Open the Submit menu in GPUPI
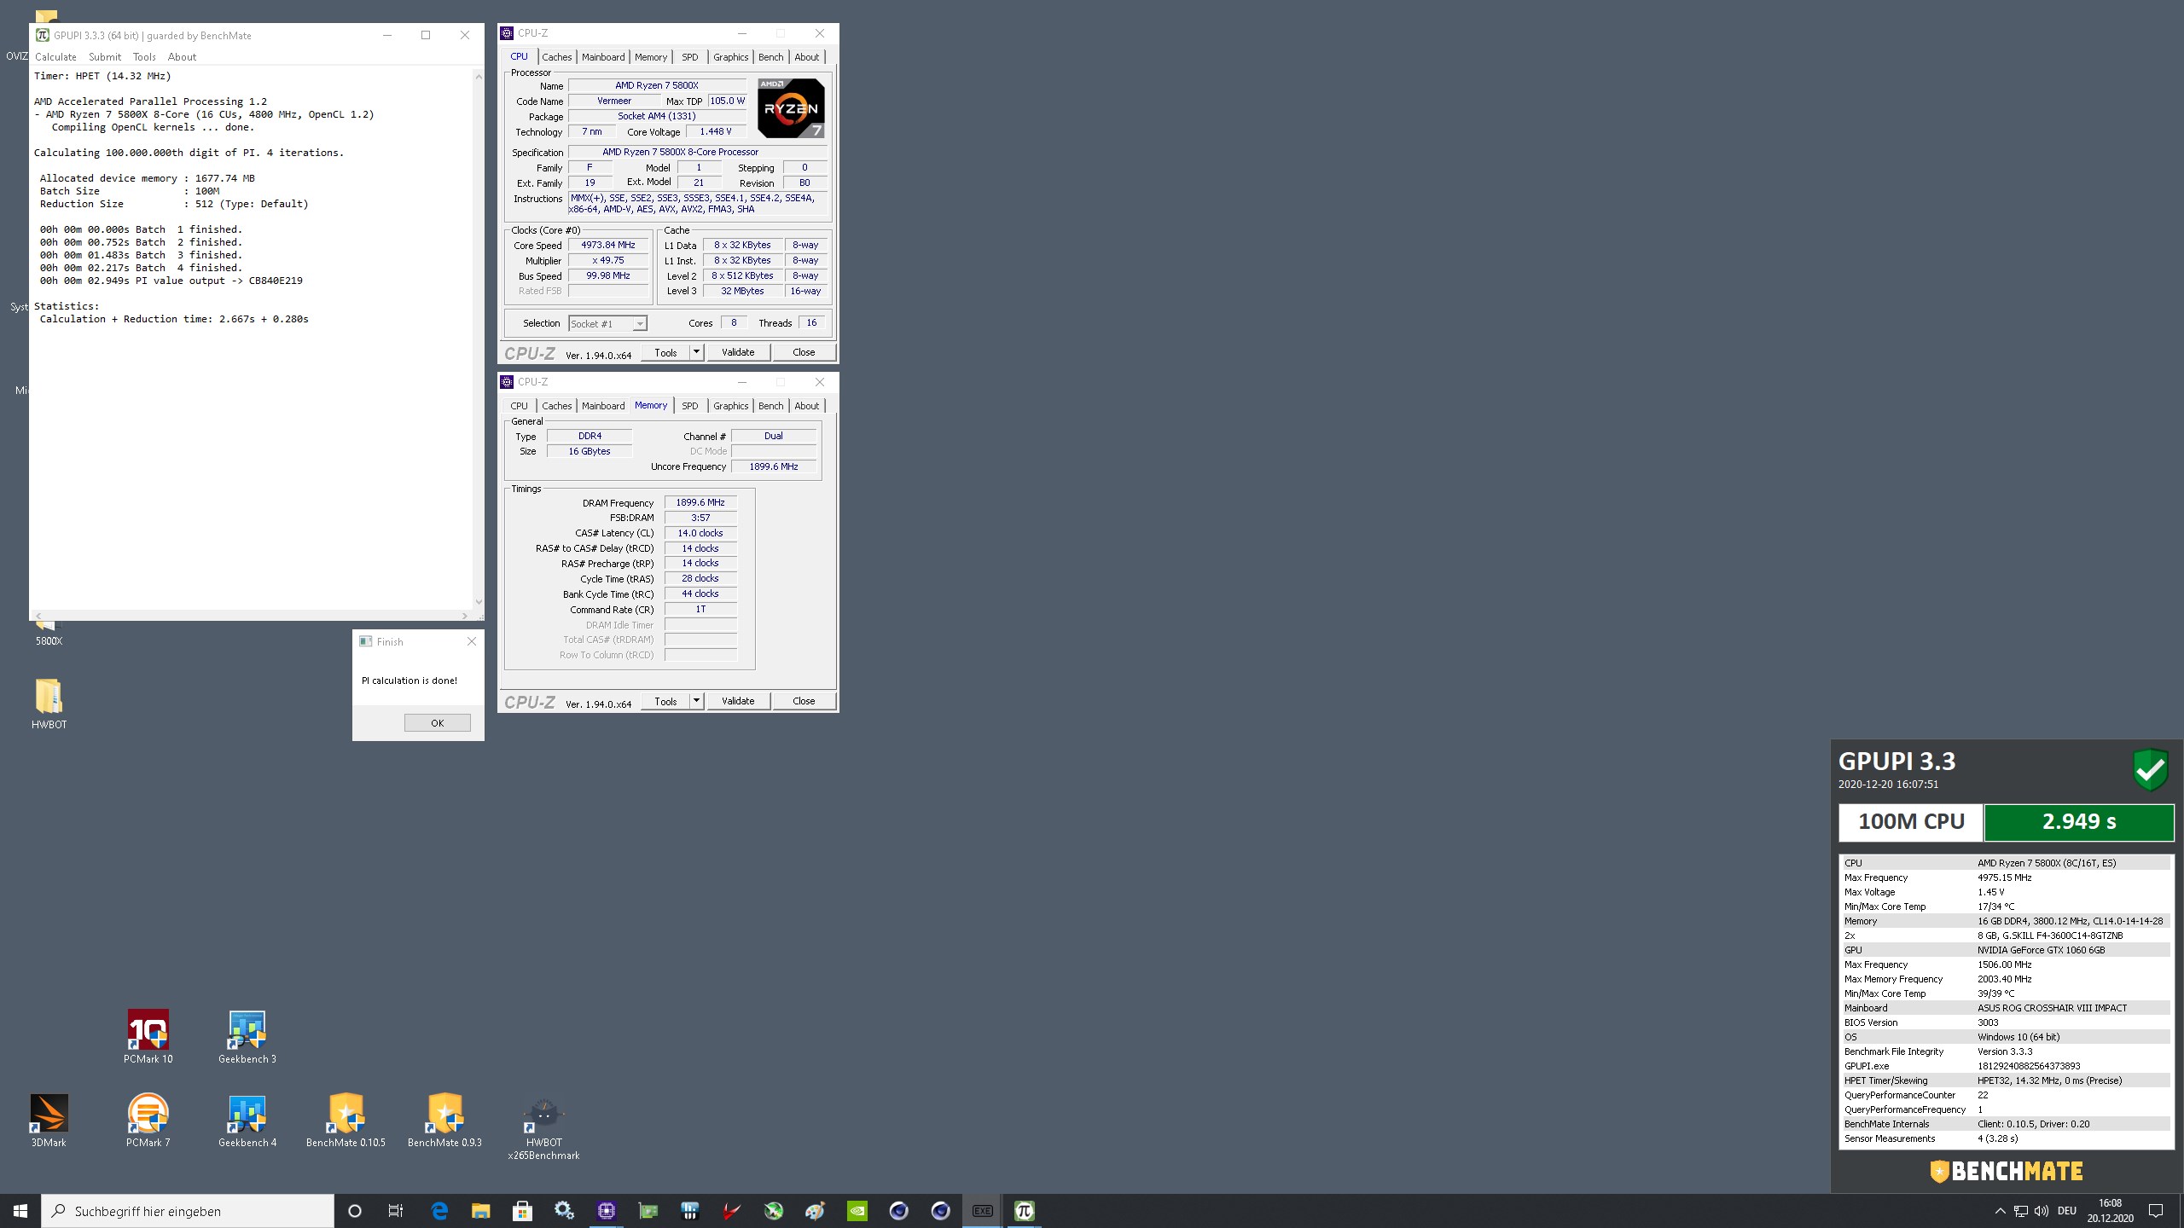Viewport: 2184px width, 1228px height. click(105, 57)
